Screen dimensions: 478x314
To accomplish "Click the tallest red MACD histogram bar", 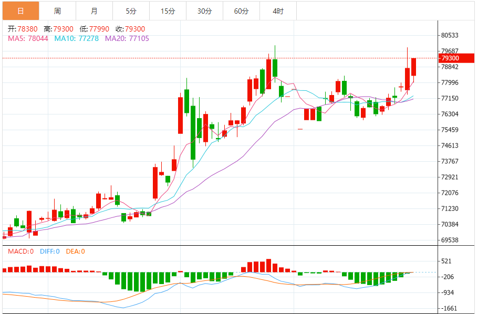I will pyautogui.click(x=268, y=266).
